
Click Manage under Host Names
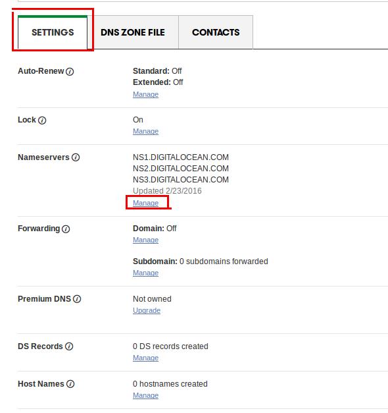(145, 395)
